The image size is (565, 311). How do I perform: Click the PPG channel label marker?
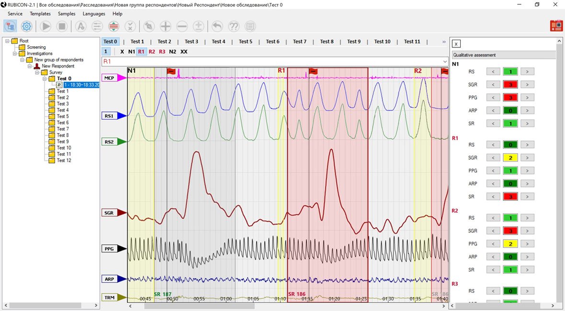click(x=109, y=249)
